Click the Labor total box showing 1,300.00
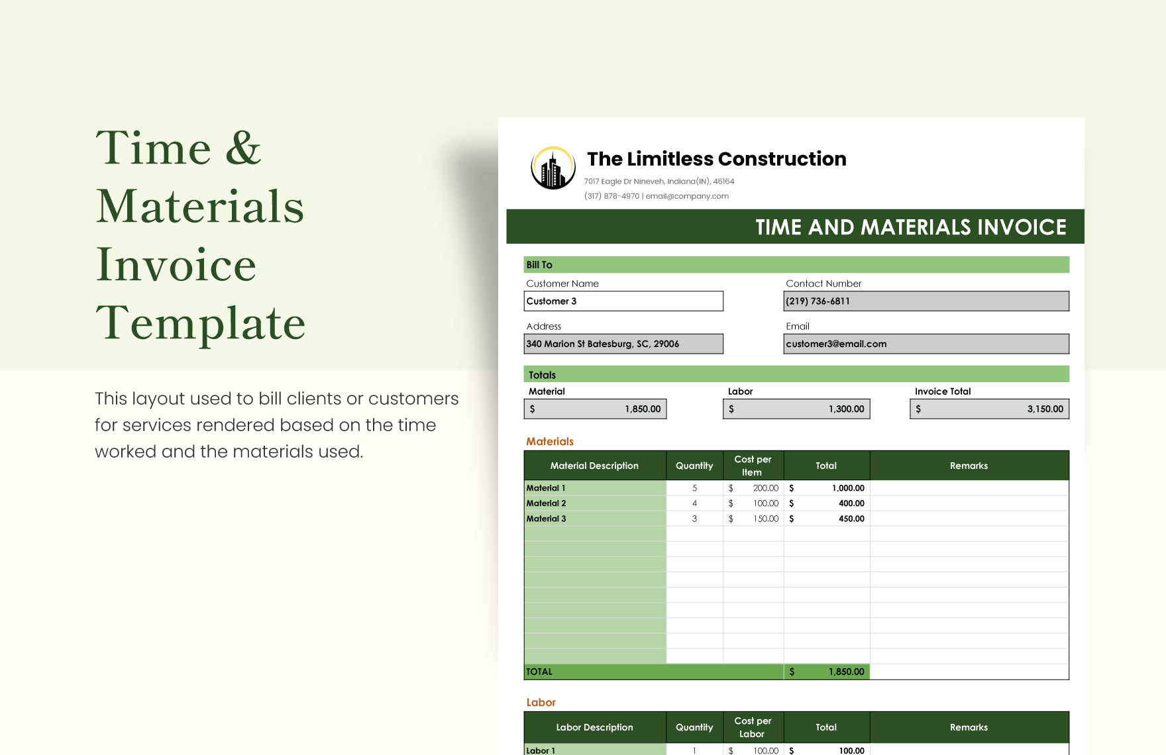This screenshot has width=1166, height=755. (796, 409)
